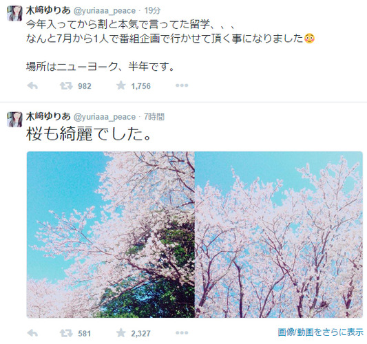Viewport: 367px width, 344px height.
Task: Retweet the tweet with 982 retweets
Action: pos(66,86)
